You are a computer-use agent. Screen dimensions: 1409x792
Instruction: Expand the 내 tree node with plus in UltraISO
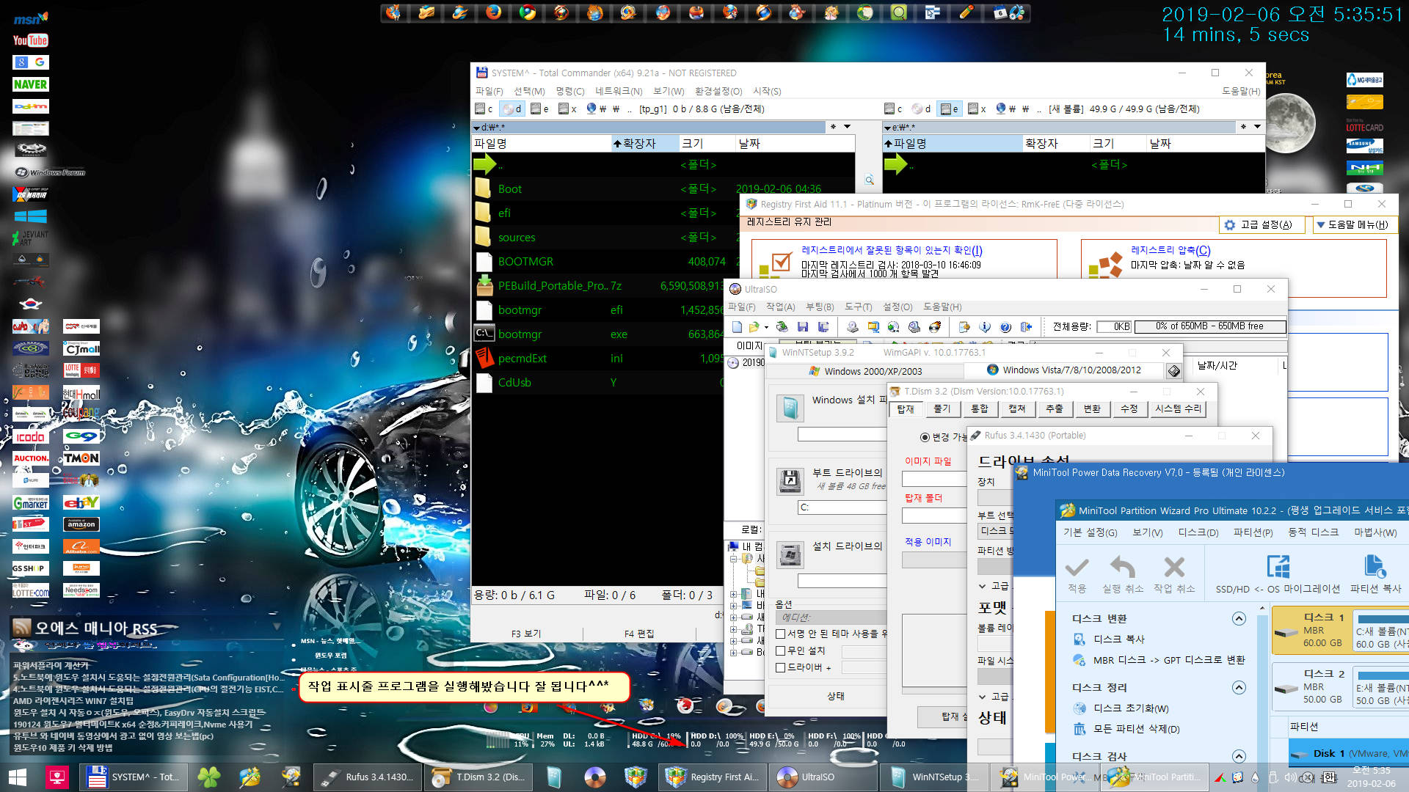click(x=732, y=594)
